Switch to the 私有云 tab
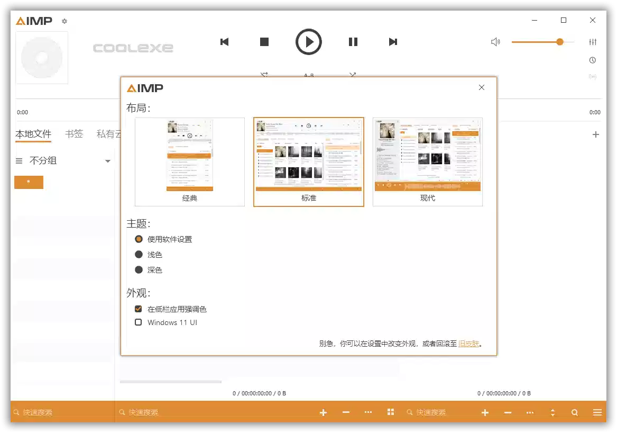Viewport: 617px width, 433px height. click(x=109, y=134)
